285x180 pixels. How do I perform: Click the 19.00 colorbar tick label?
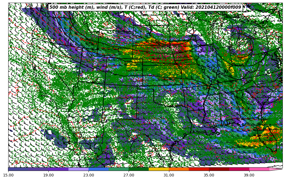tap(48, 175)
